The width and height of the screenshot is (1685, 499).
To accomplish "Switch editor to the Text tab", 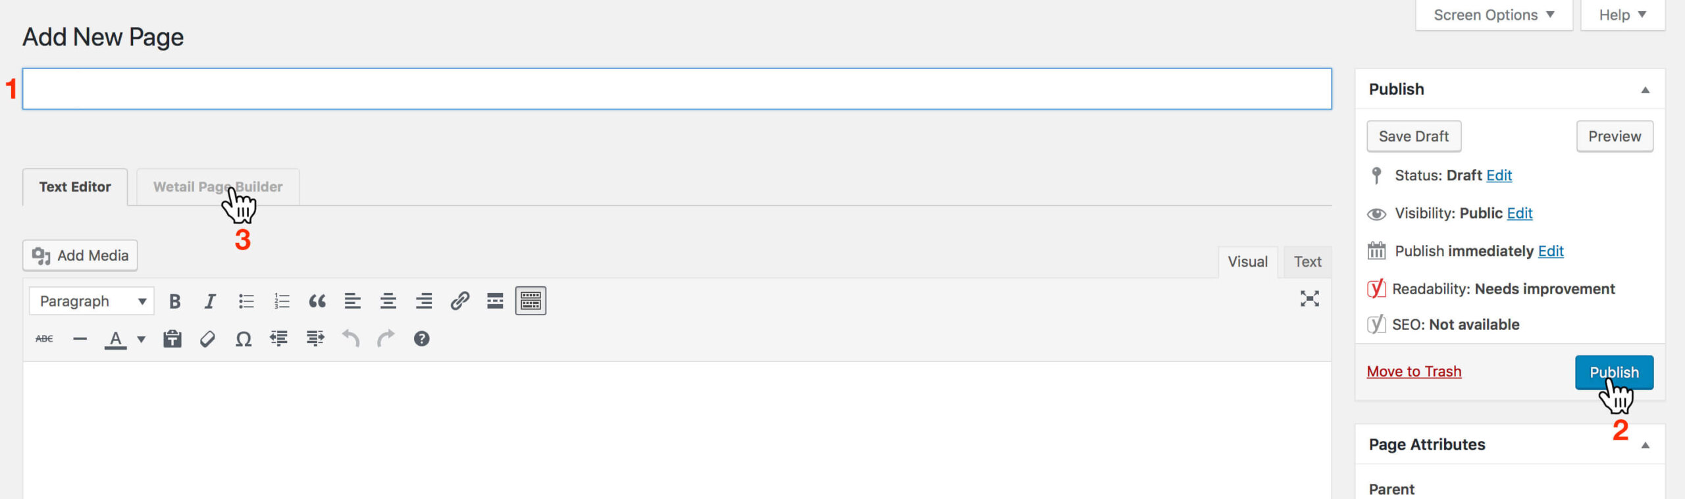I will [x=1307, y=262].
